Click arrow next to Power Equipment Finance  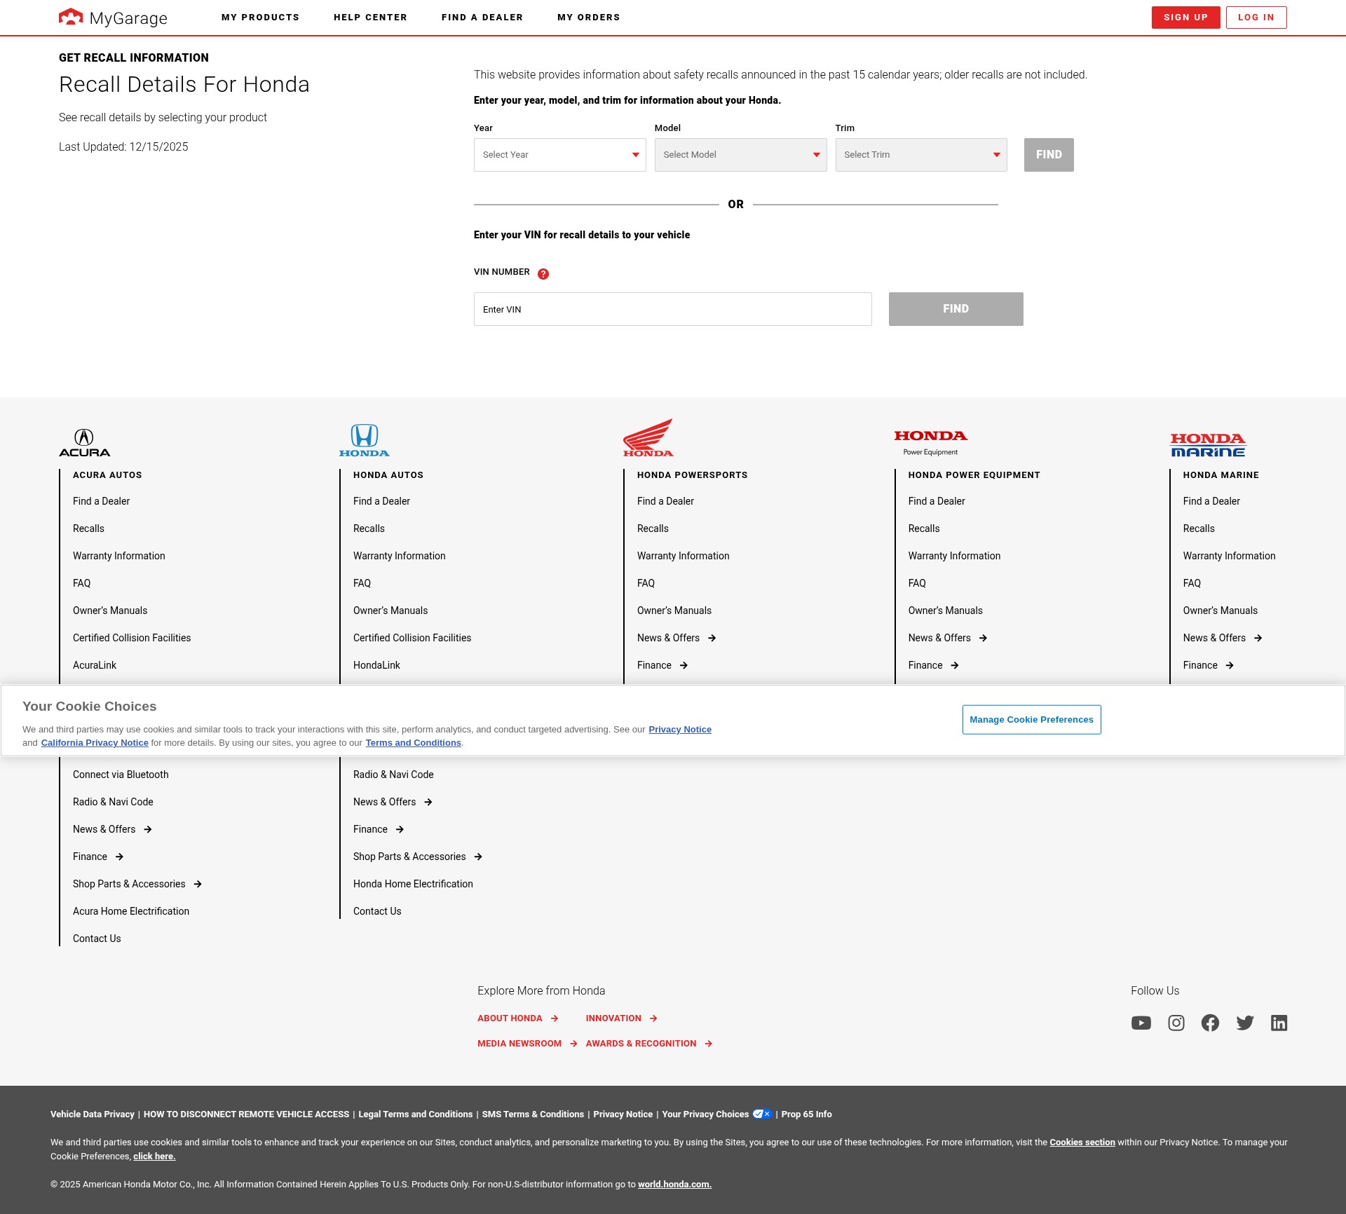point(955,665)
